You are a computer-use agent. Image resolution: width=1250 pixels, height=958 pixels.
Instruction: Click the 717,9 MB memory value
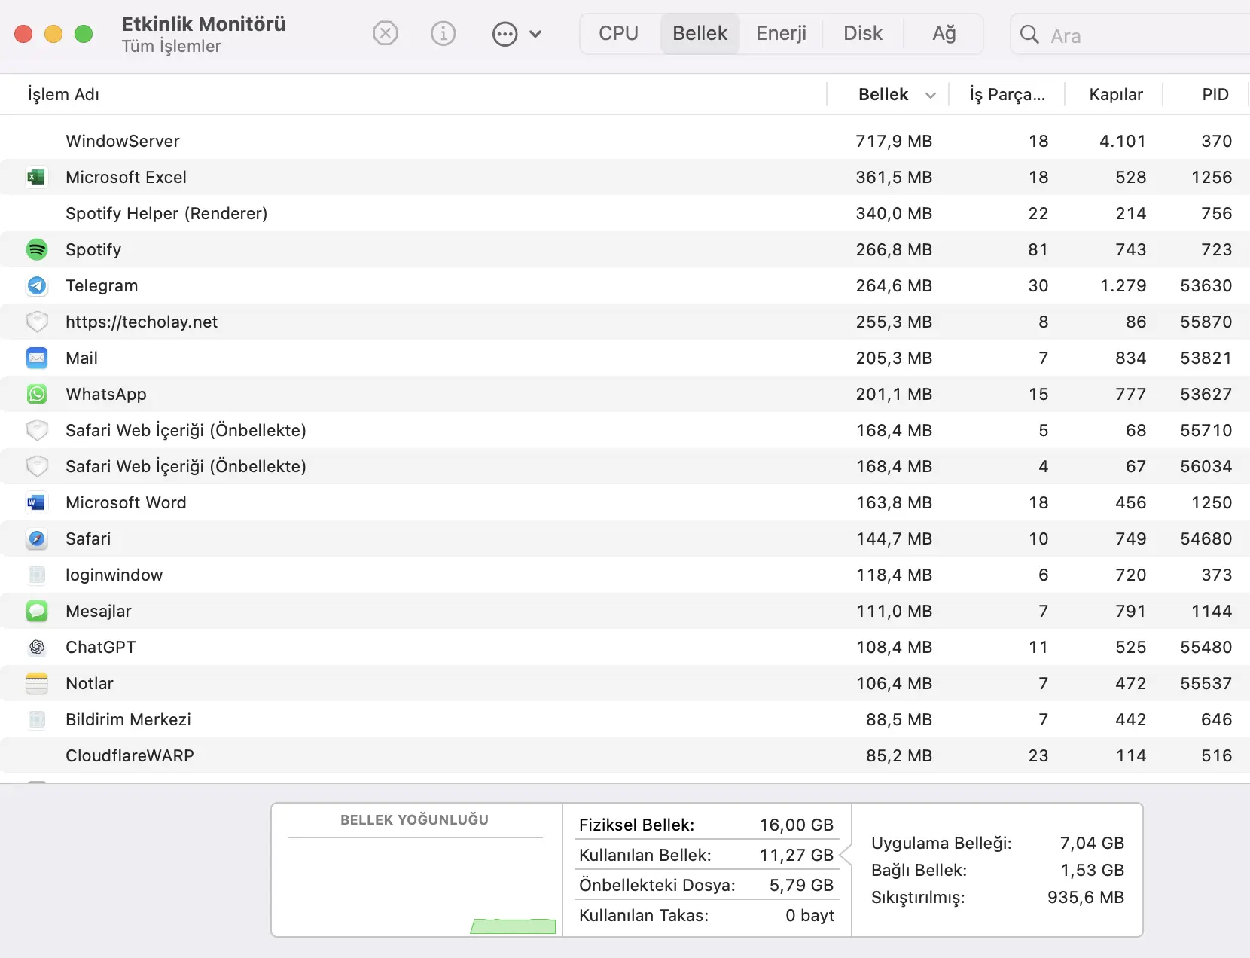pos(894,141)
